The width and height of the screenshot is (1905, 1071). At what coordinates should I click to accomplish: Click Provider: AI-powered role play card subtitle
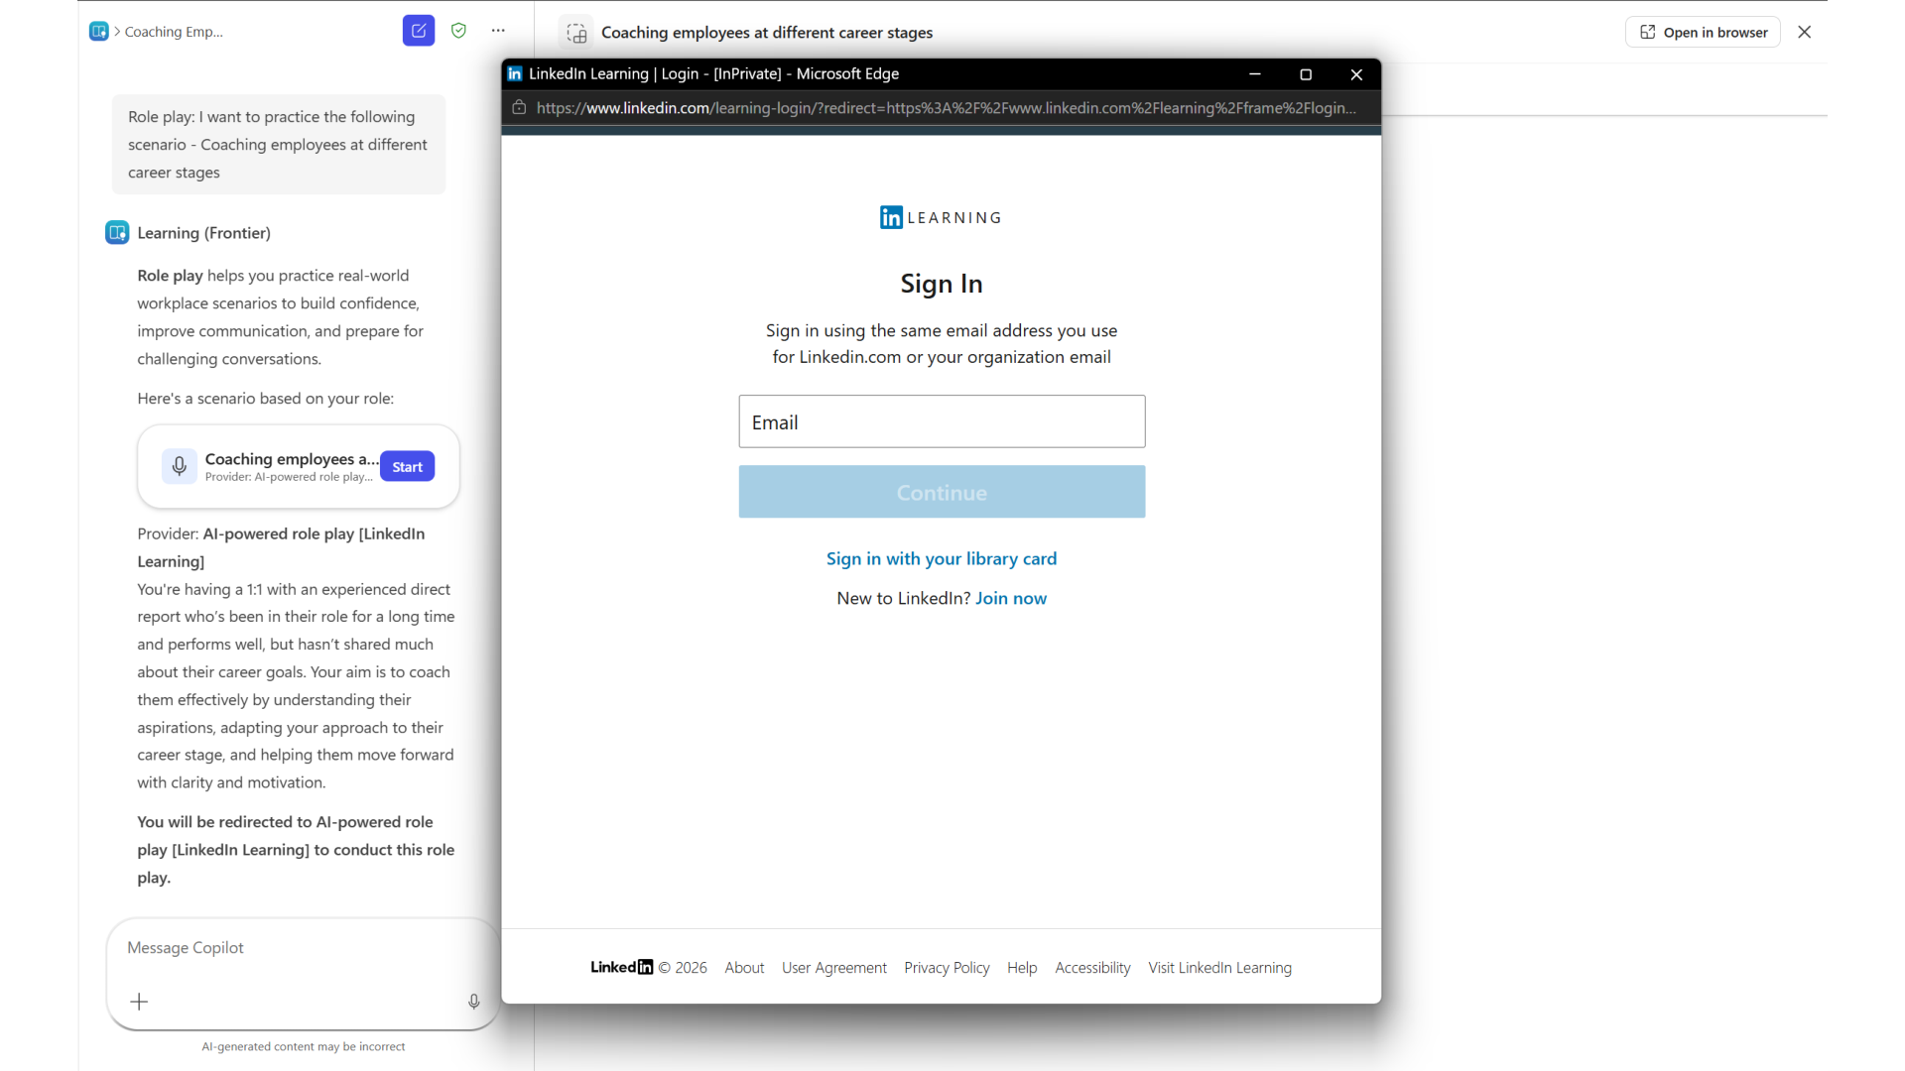pos(289,477)
